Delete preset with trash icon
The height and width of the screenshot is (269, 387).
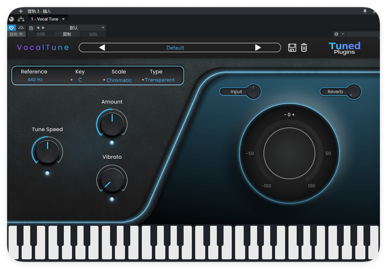click(304, 48)
